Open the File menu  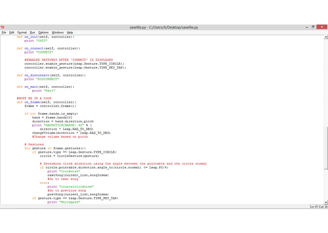click(x=4, y=33)
